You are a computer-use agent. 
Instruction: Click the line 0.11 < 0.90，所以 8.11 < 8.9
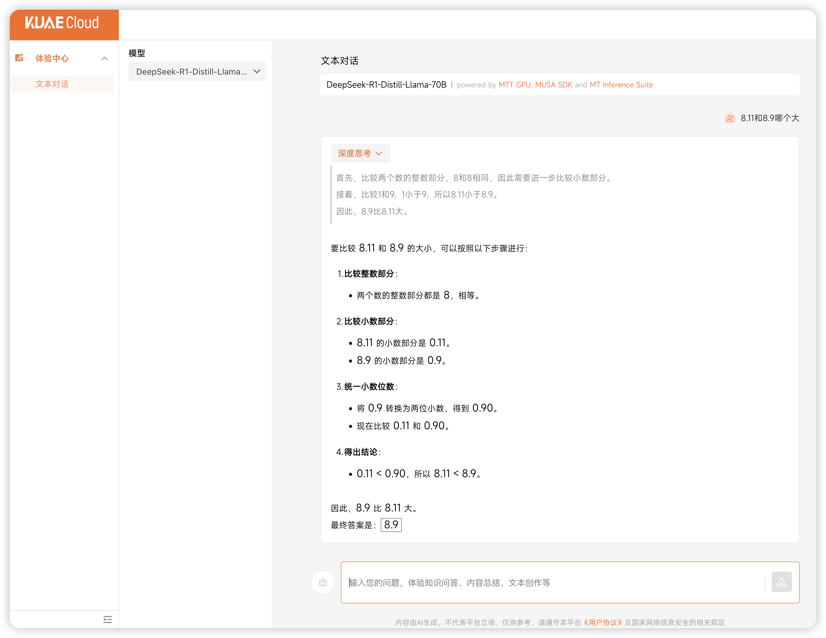419,474
